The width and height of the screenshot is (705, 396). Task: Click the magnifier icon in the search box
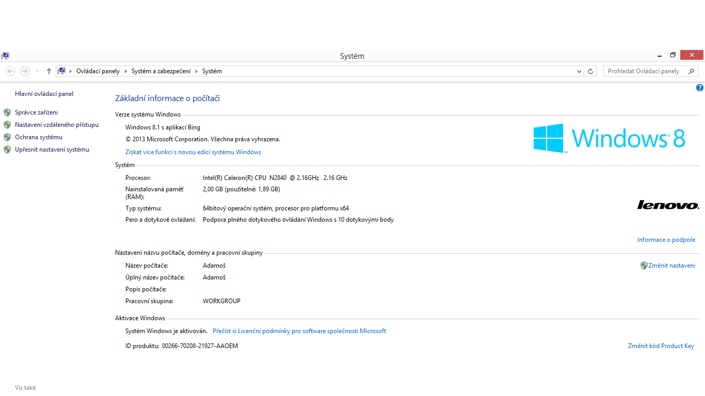[692, 71]
